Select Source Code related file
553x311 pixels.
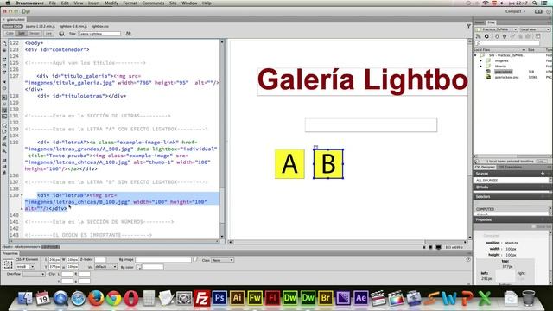[x=12, y=26]
